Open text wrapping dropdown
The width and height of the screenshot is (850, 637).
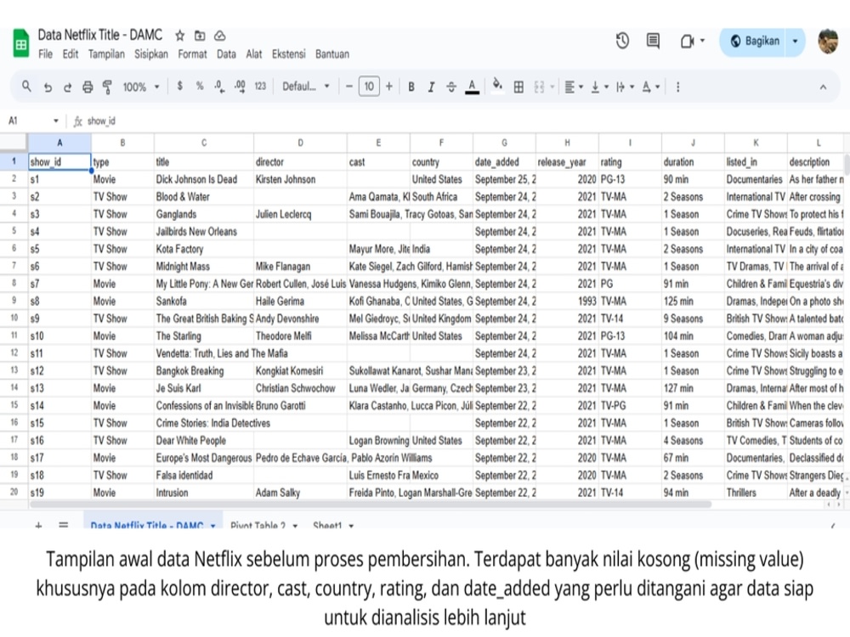click(x=625, y=87)
